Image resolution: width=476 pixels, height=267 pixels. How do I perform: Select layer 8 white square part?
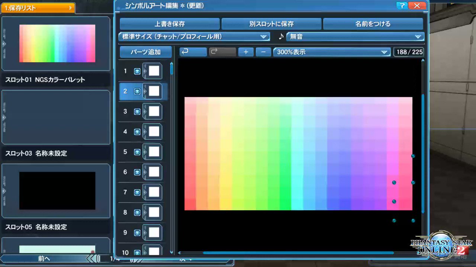pyautogui.click(x=154, y=212)
